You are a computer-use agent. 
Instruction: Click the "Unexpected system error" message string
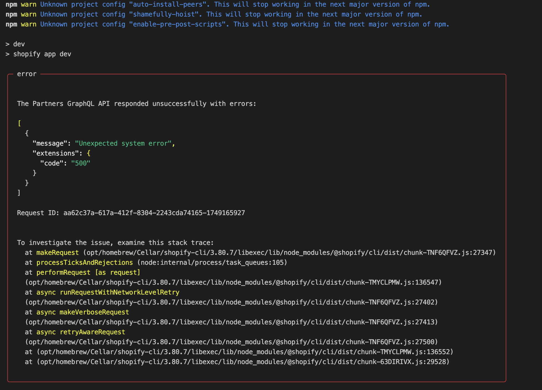click(123, 143)
